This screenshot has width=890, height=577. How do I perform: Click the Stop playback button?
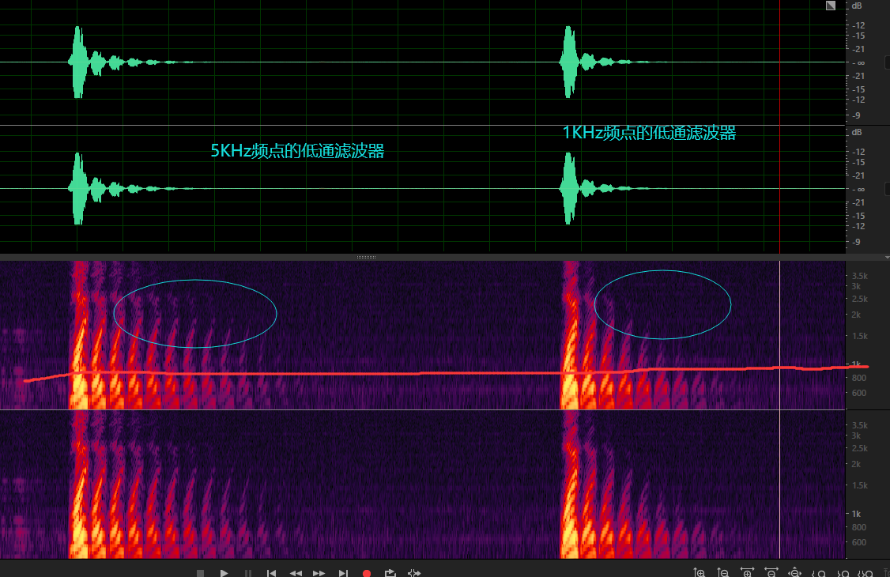click(200, 574)
